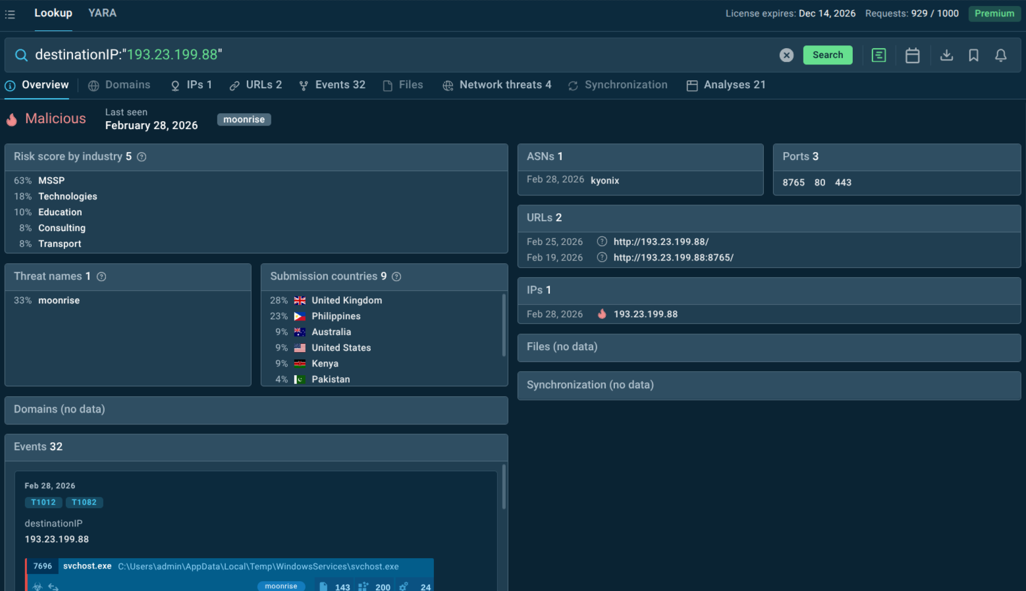Toggle the top-left sidebar menu icon

coord(10,14)
